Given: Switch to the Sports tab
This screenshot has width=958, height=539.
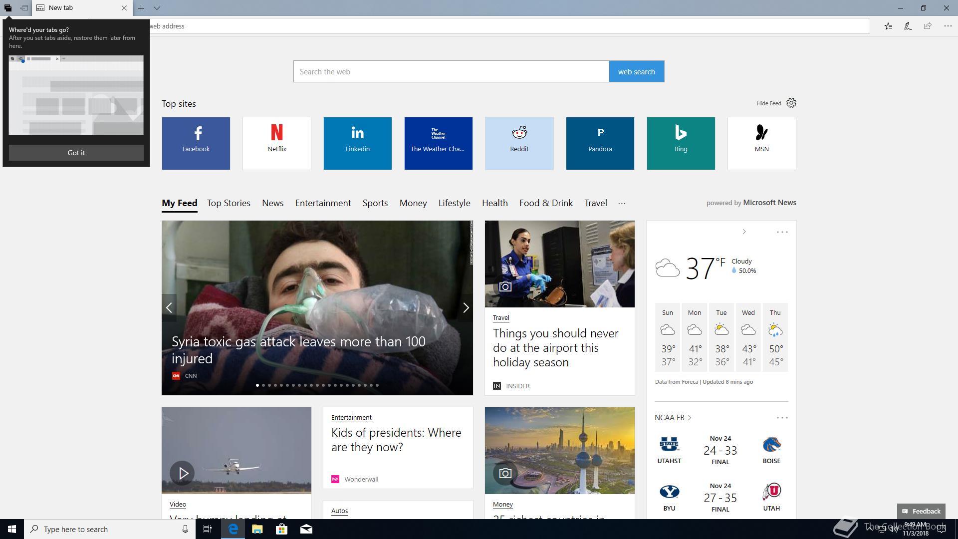Looking at the screenshot, I should tap(375, 203).
